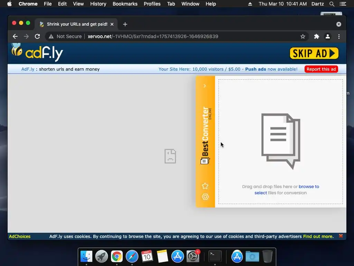Viewport: 354px width, 266px height.
Task: Open the Tab menu
Action: [171, 4]
